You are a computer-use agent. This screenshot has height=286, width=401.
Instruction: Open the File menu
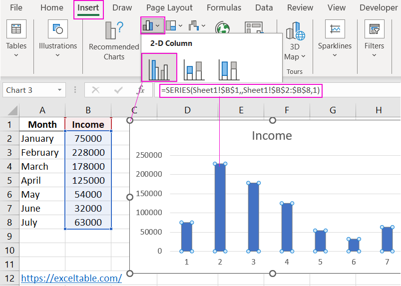[16, 7]
